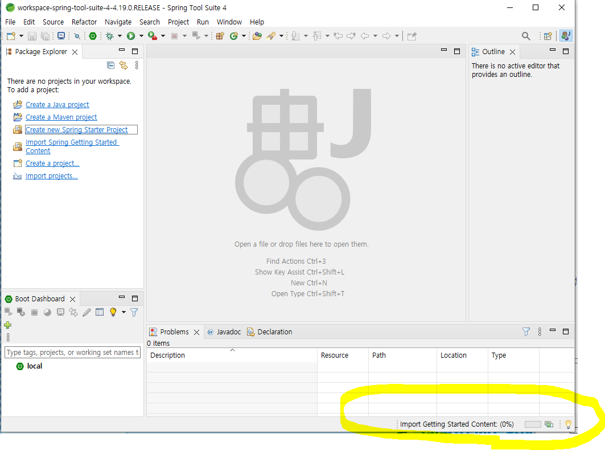
Task: Click the Open Perspective icon
Action: [x=548, y=36]
